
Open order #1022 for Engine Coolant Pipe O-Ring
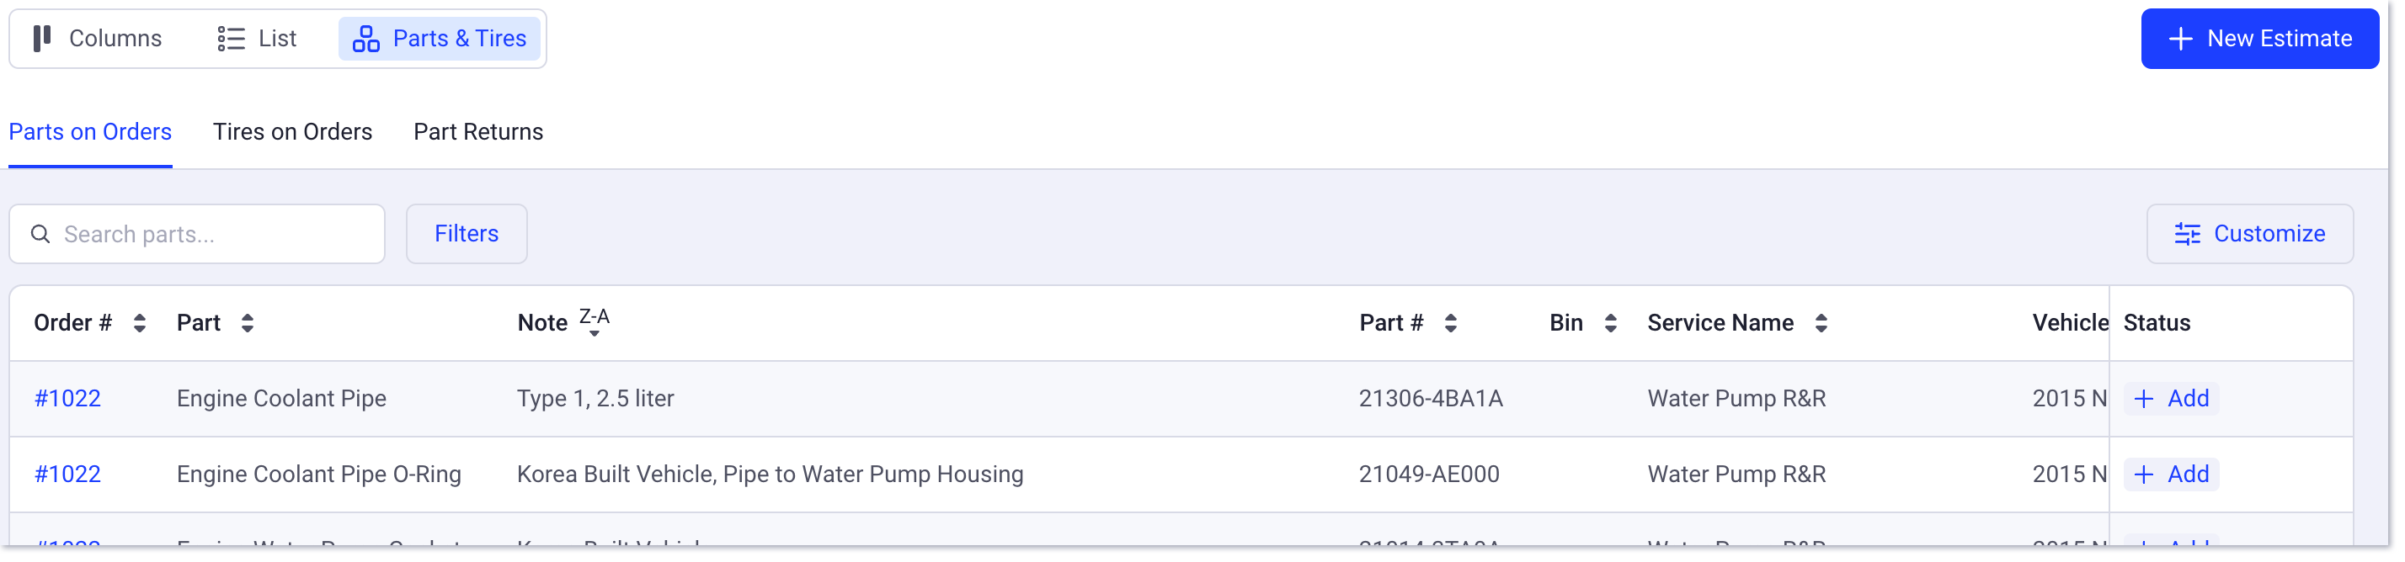point(68,474)
